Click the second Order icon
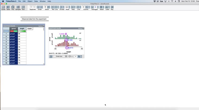 41,7
